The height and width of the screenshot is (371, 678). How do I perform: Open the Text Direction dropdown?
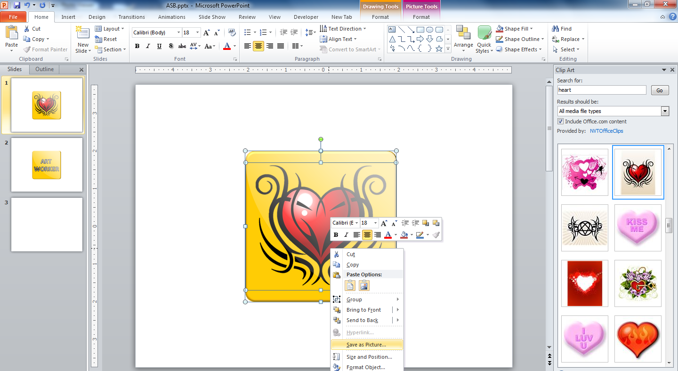pyautogui.click(x=343, y=29)
